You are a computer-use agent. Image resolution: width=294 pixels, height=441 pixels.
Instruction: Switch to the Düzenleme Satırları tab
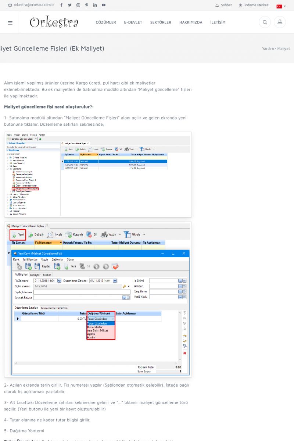[26, 308]
